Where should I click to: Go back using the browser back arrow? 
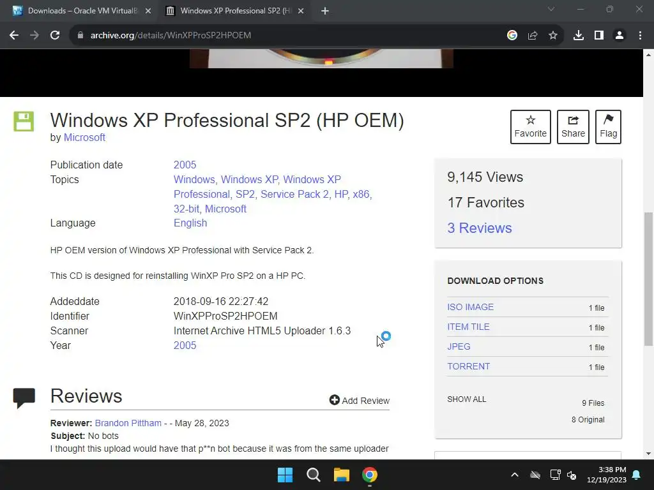14,36
